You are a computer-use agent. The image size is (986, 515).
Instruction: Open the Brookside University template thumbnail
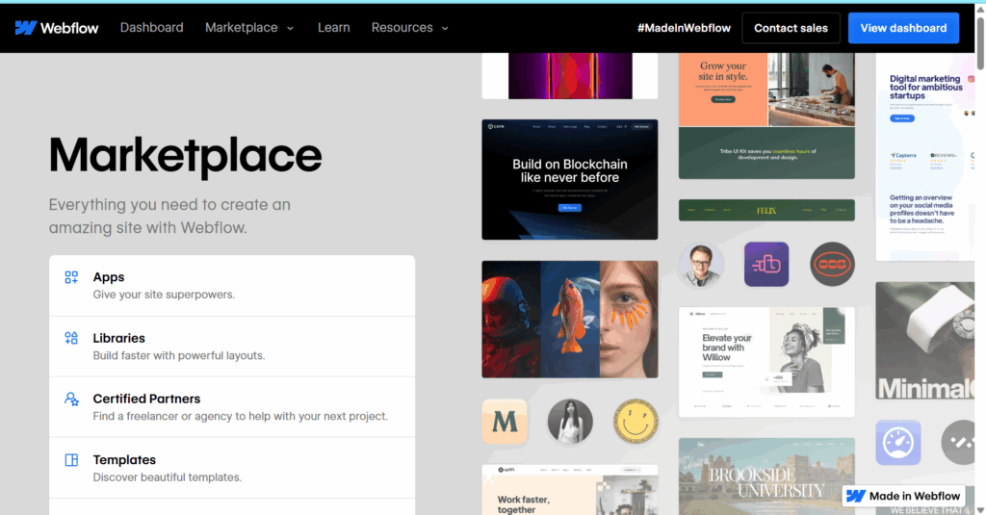click(x=766, y=476)
